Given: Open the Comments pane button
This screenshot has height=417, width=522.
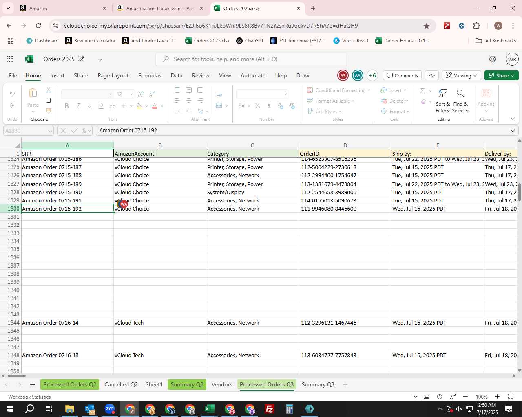Looking at the screenshot, I should pyautogui.click(x=403, y=75).
